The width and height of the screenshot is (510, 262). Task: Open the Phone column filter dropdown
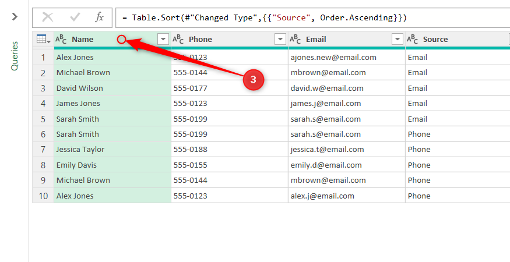(280, 40)
